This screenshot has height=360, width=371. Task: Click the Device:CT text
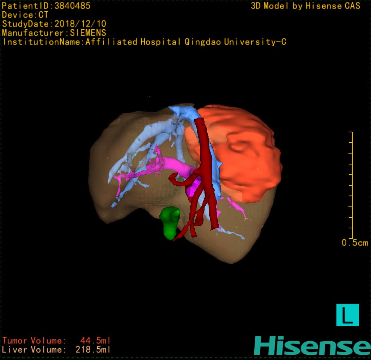[x=25, y=15]
